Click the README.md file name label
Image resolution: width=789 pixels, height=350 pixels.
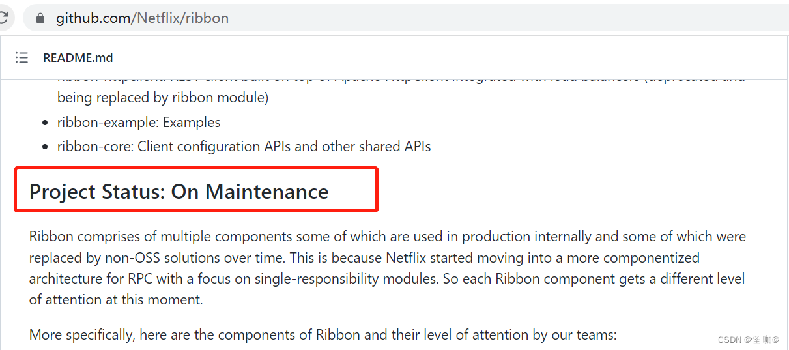78,57
